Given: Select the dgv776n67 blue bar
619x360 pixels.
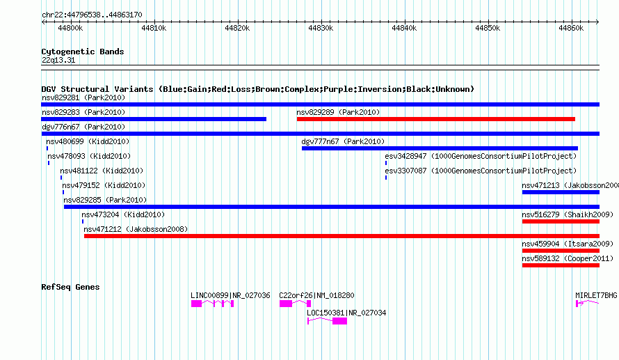Looking at the screenshot, I should click(x=320, y=134).
